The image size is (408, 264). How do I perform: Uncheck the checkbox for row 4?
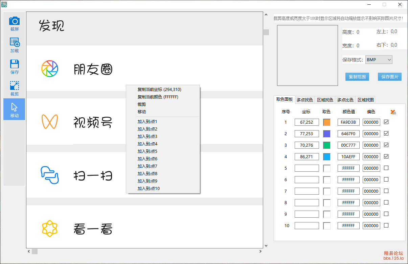click(x=386, y=157)
